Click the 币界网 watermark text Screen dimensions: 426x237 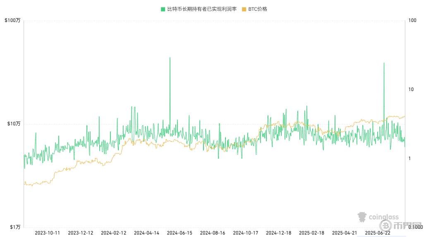(401, 226)
